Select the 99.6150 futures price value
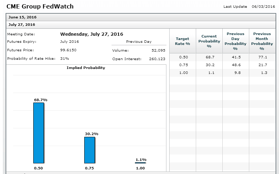Screen dimensions: 279x174 (x=68, y=50)
